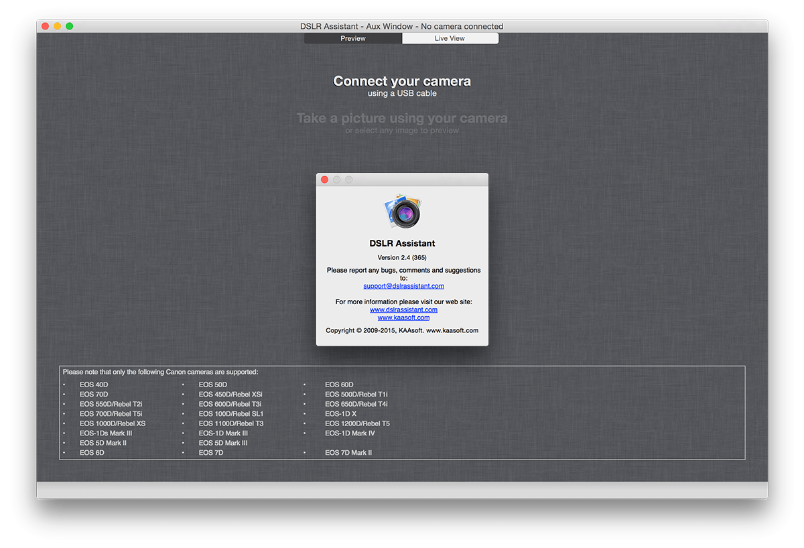Click the window title "DSLR Assistant - Aux Window"
Viewport: 804px width, 548px height.
point(355,26)
